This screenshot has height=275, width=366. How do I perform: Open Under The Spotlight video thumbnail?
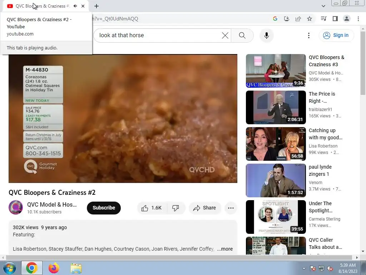tap(276, 217)
